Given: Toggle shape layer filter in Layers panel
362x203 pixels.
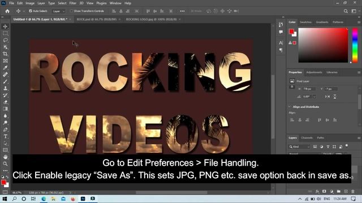Looking at the screenshot, I should [334, 147].
